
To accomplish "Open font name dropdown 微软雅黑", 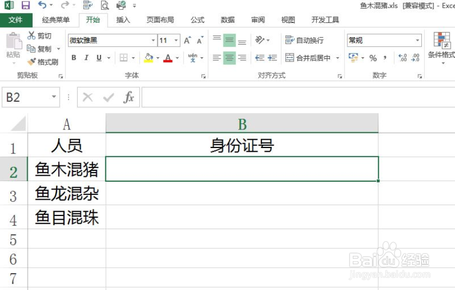I will click(153, 40).
